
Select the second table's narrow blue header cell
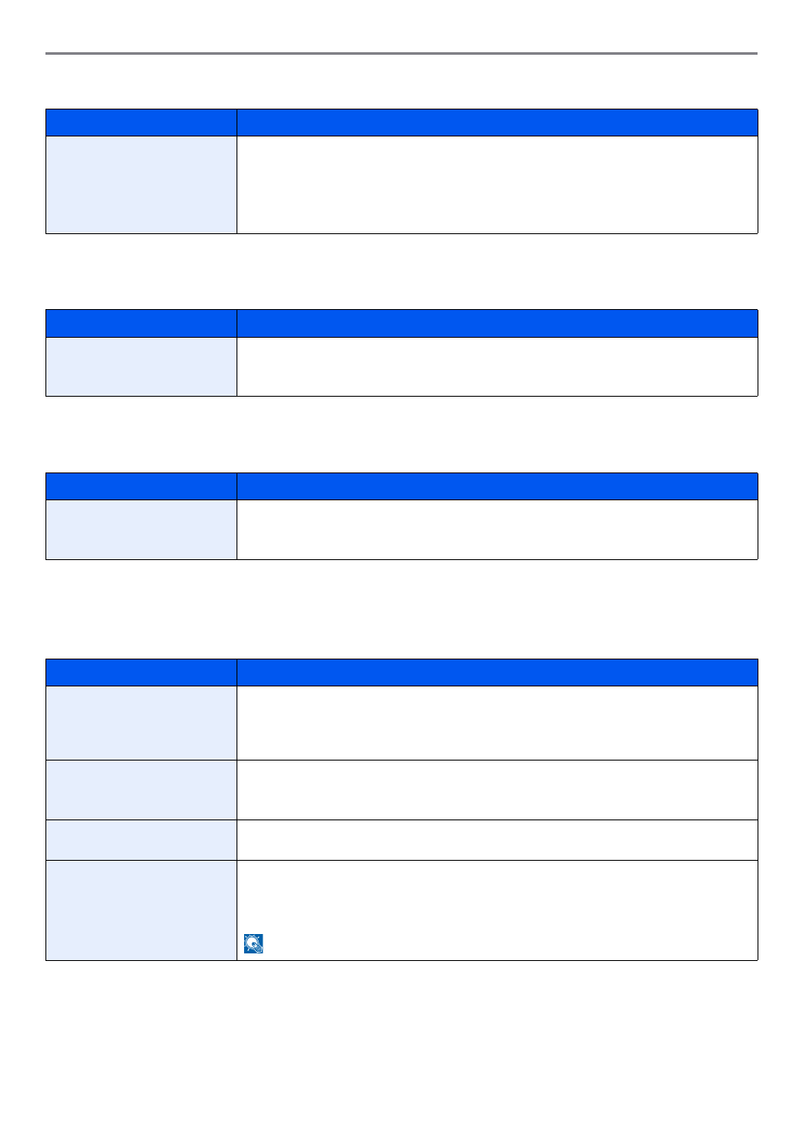[x=141, y=323]
